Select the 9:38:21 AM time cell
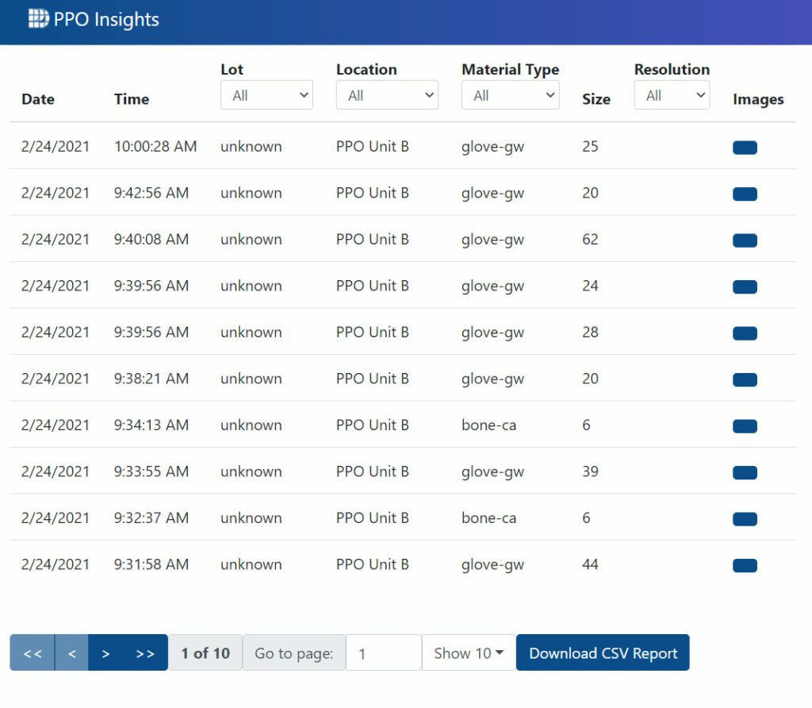Image resolution: width=812 pixels, height=708 pixels. coord(151,379)
